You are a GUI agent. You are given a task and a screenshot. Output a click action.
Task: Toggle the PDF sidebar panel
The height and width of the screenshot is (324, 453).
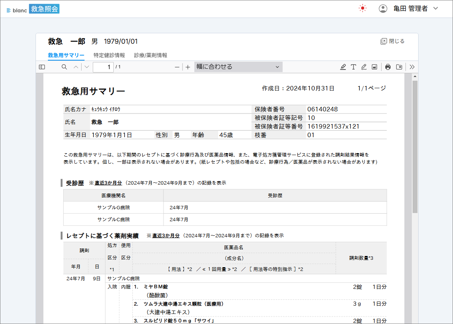pos(42,67)
